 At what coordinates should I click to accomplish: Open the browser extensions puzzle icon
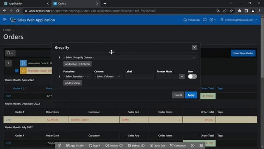pos(239,11)
